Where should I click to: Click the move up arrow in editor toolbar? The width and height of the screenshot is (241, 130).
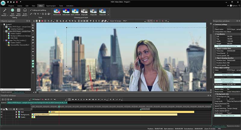pyautogui.click(x=91, y=21)
